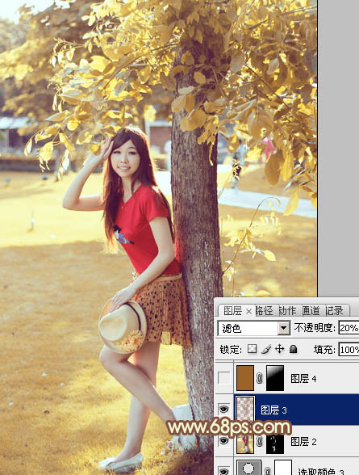
Task: Click the 填充 fill value field
Action: point(349,350)
